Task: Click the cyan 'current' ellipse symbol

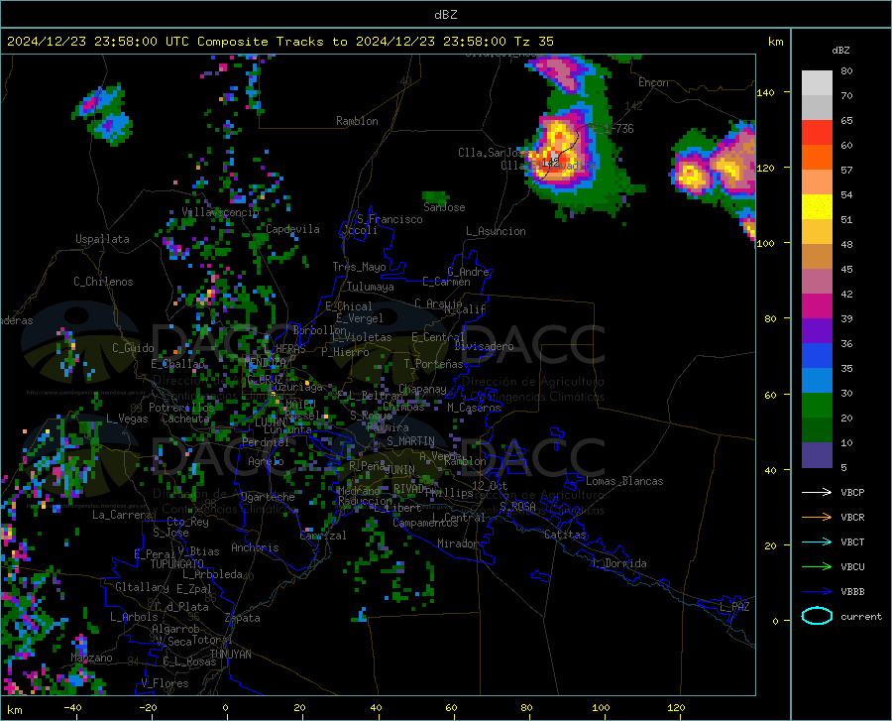Action: (x=817, y=616)
